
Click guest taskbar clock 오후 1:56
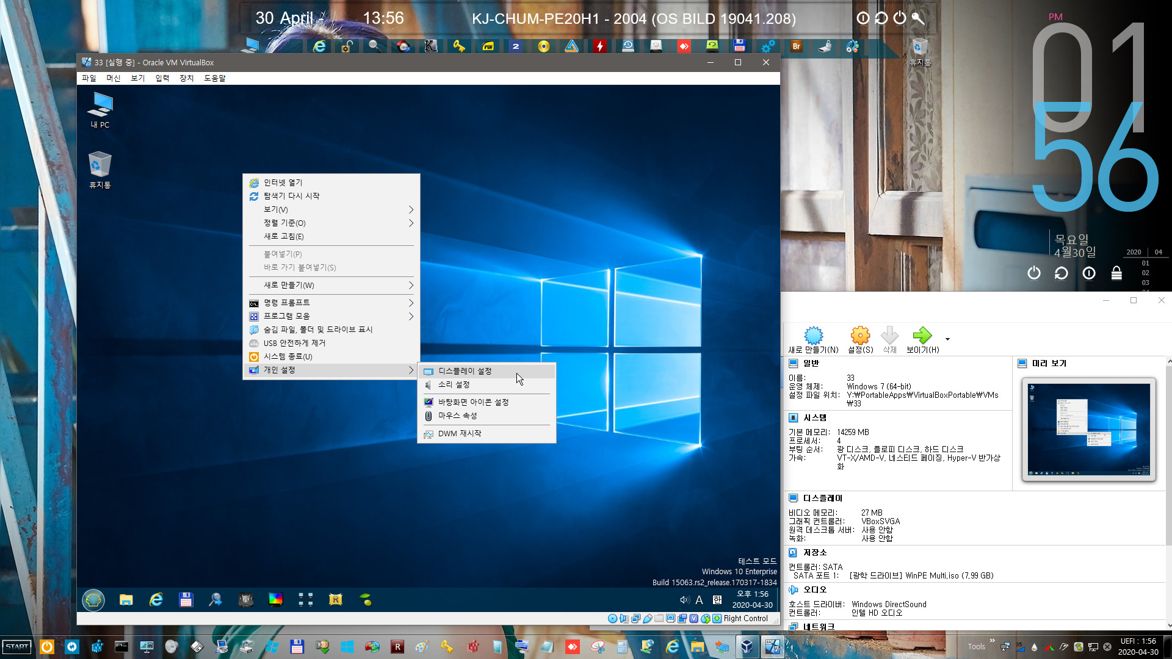click(x=753, y=599)
